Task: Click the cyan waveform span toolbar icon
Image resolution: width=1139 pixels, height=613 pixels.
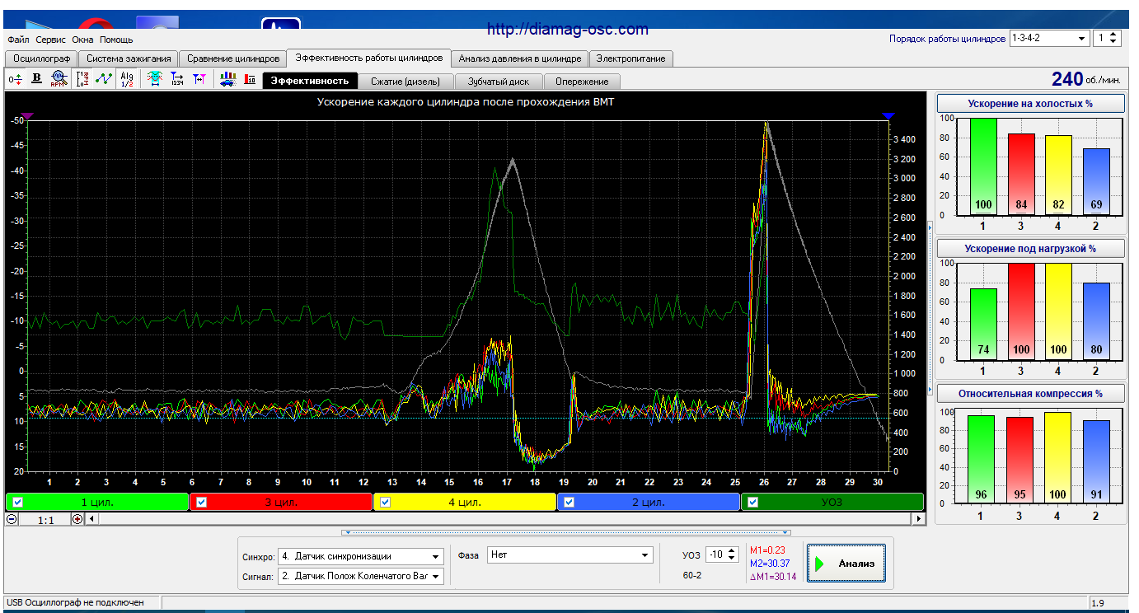Action: click(154, 79)
